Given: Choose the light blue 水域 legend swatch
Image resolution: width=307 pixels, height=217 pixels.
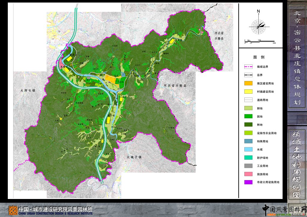Looking at the screenshot, I should [x=249, y=149].
